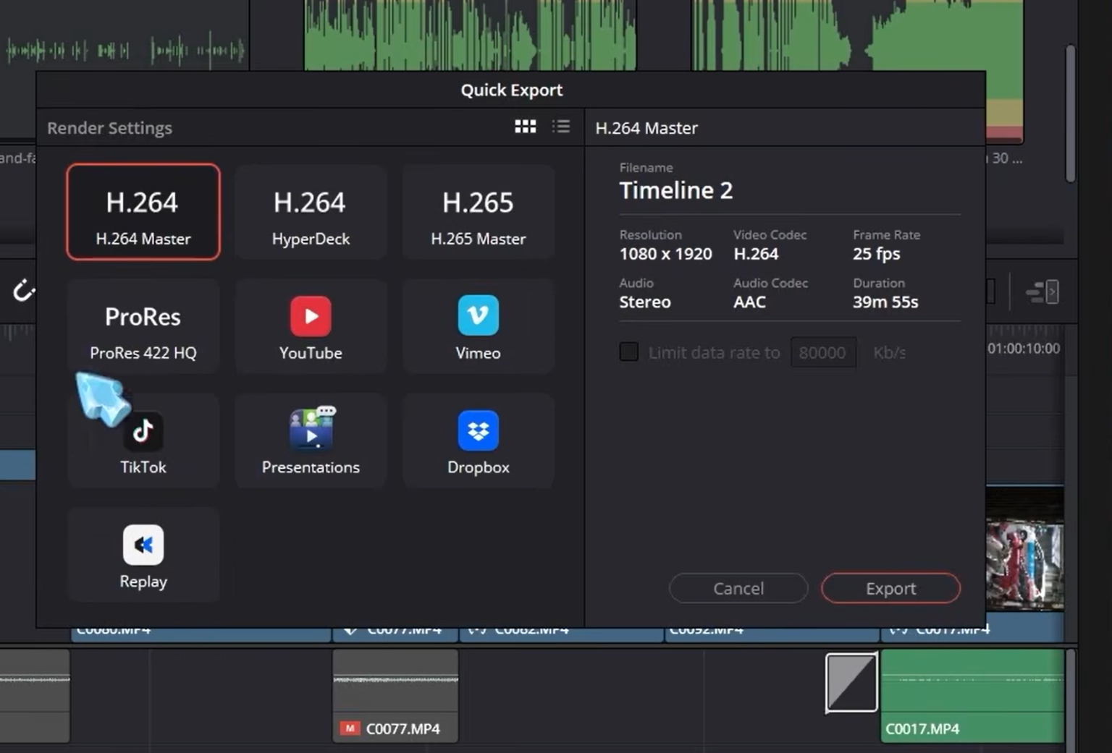Choose the Dropbox export preset
Viewport: 1112px width, 753px height.
[478, 441]
